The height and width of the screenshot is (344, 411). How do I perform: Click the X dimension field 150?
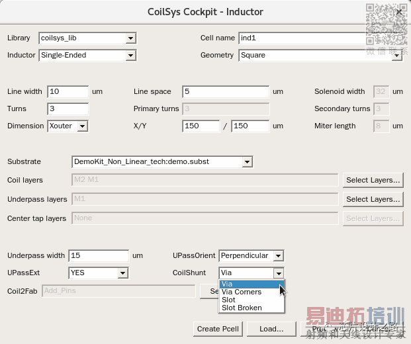point(201,126)
